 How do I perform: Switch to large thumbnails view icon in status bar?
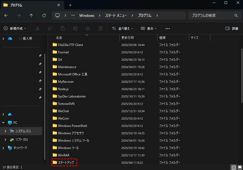[240, 167]
